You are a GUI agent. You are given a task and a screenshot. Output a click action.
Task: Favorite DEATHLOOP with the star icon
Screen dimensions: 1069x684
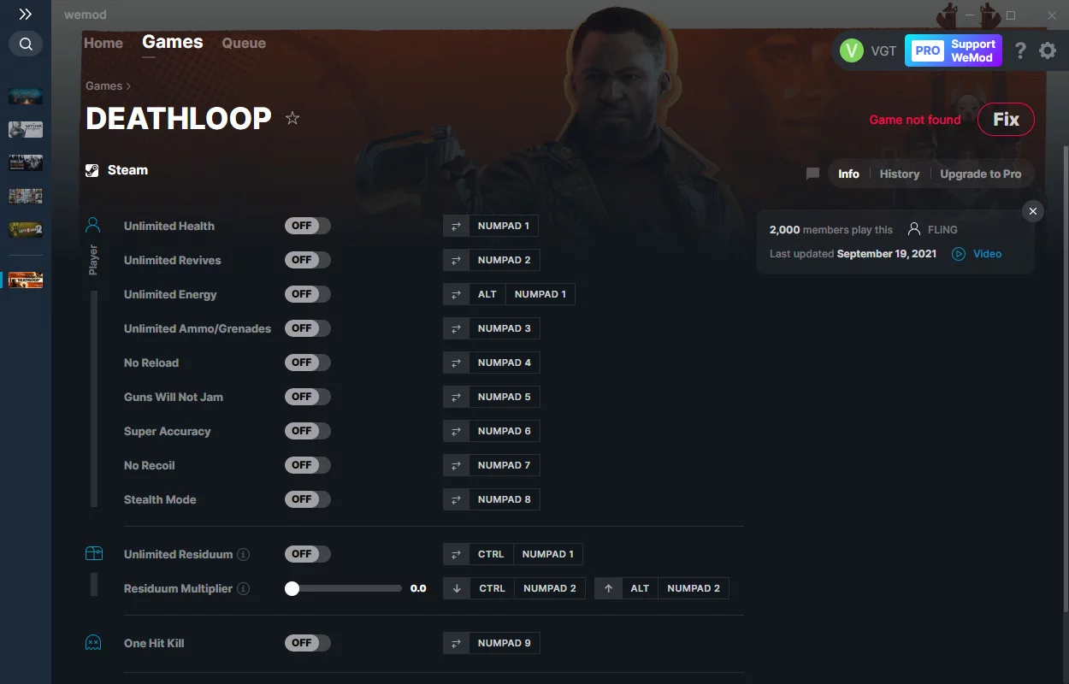click(292, 118)
